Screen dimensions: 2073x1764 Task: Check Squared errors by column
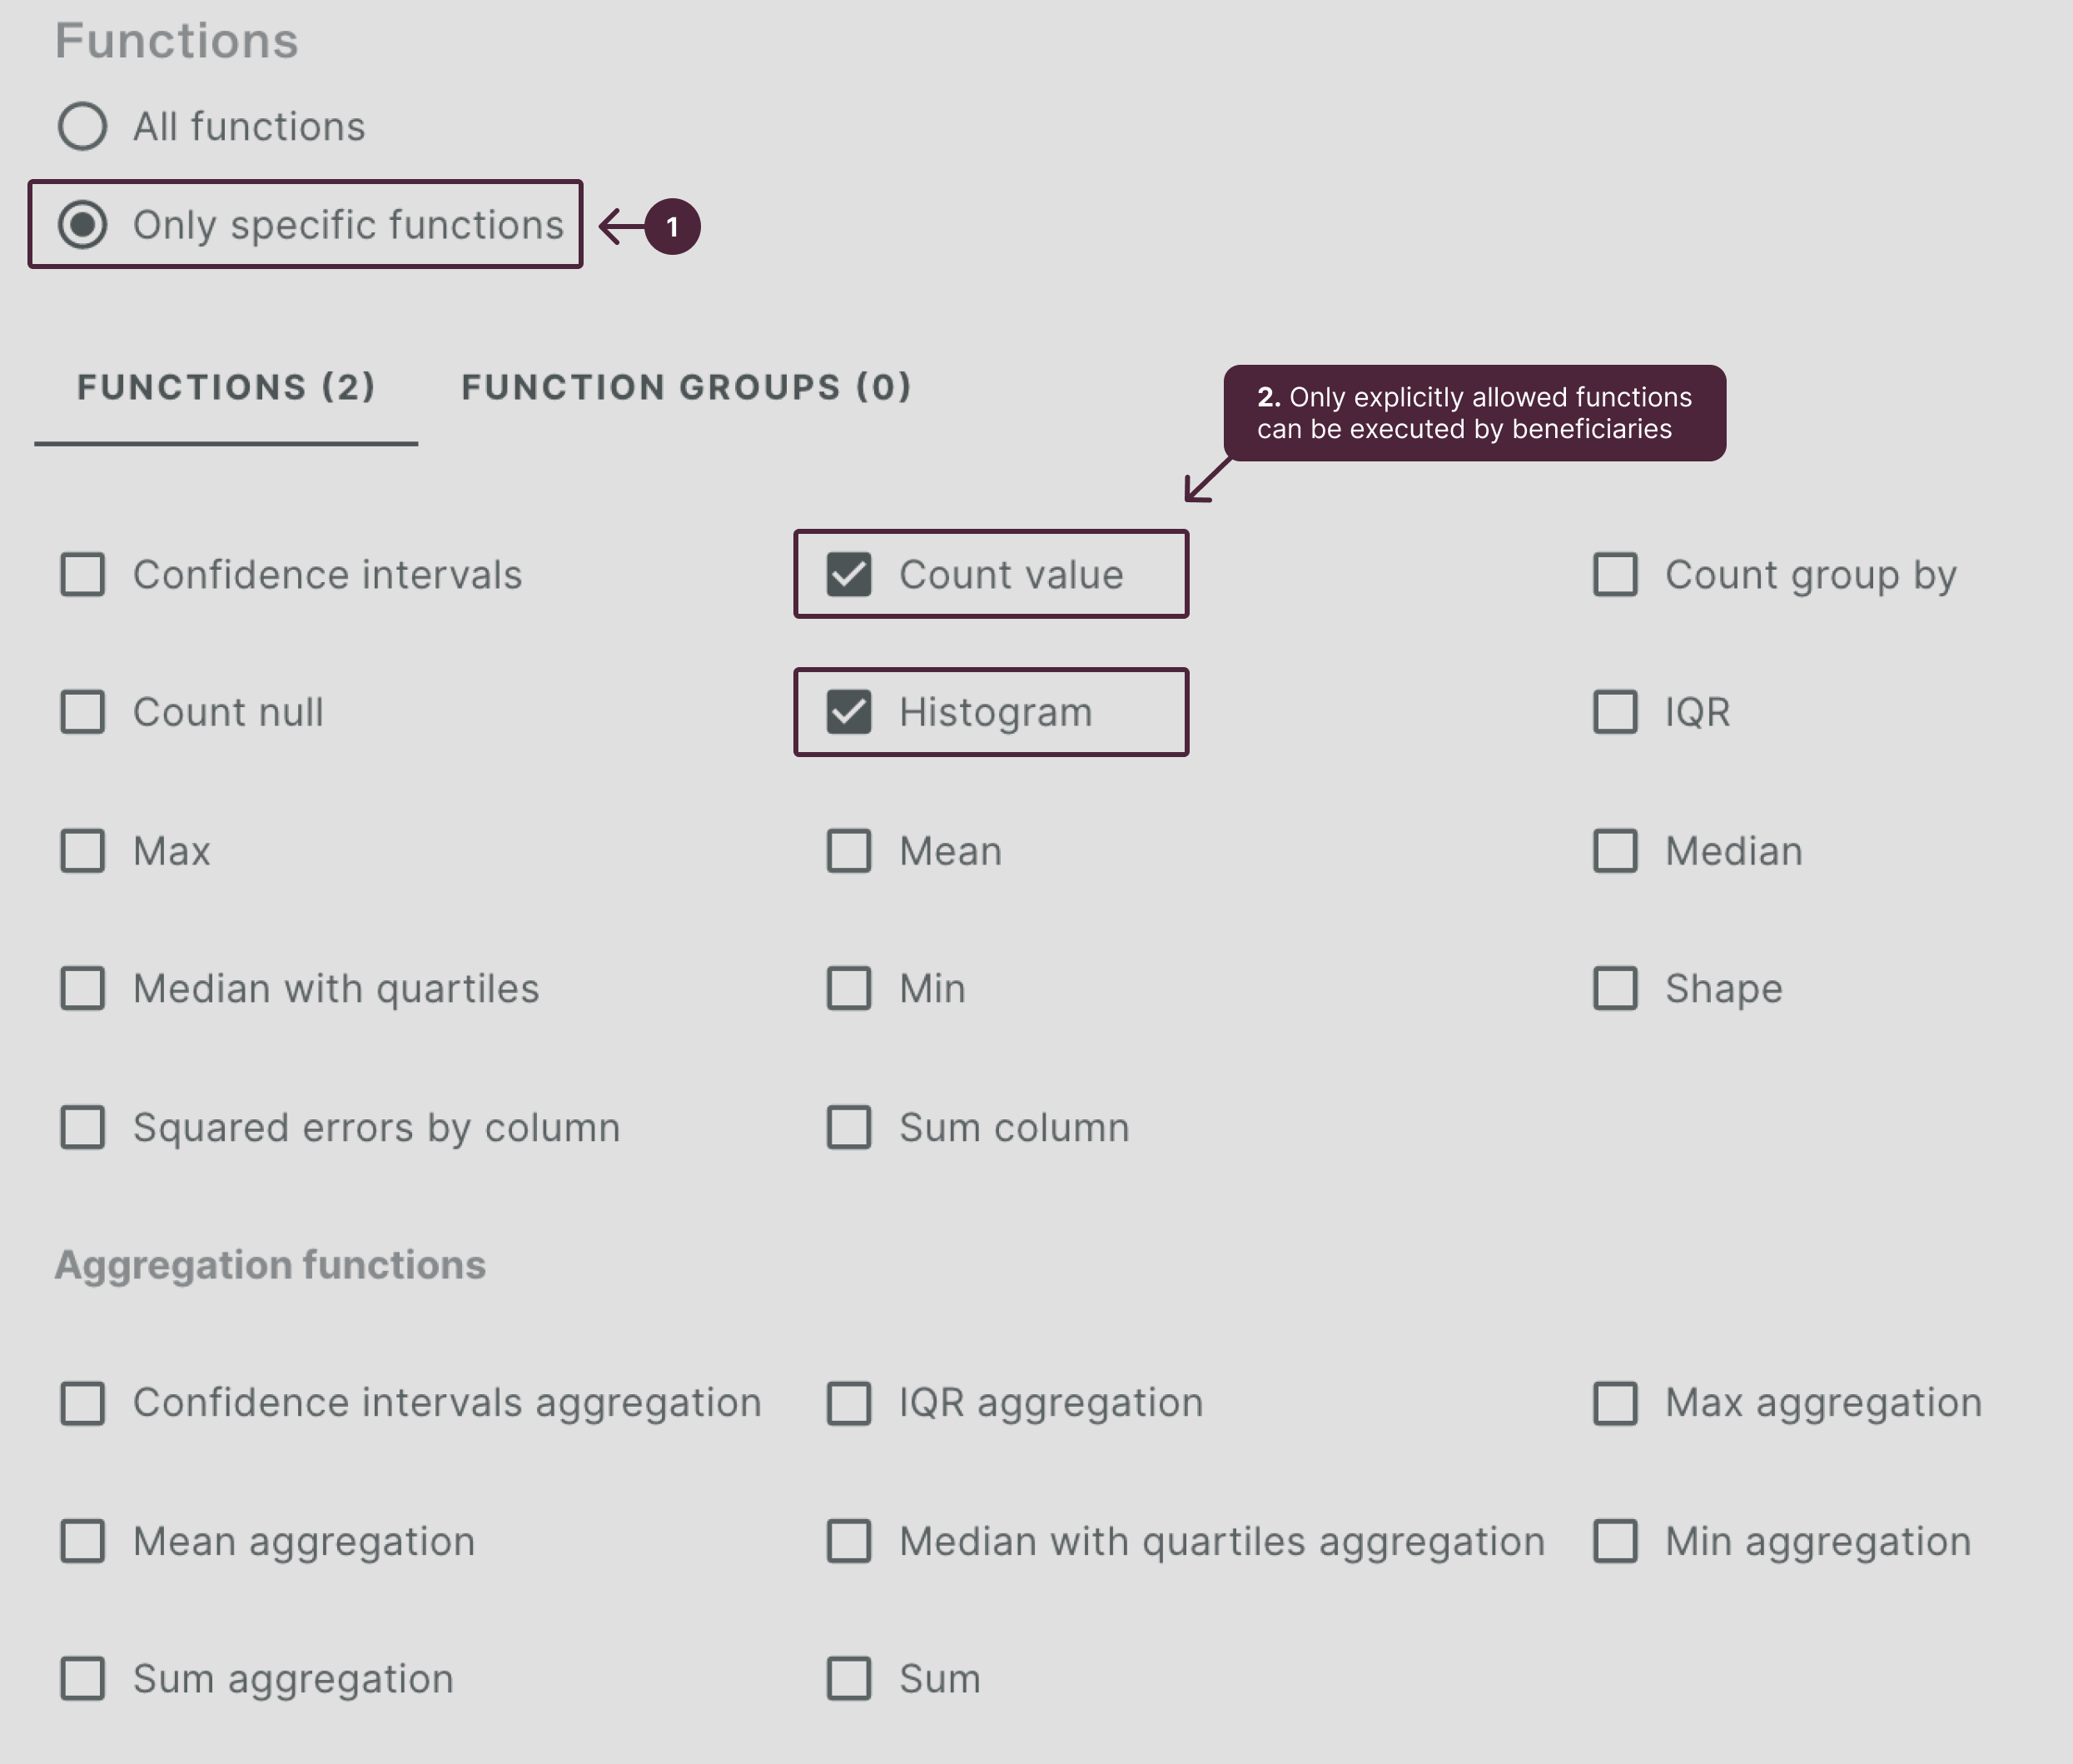tap(82, 1127)
